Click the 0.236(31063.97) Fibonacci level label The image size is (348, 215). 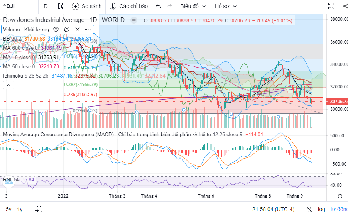pos(81,95)
